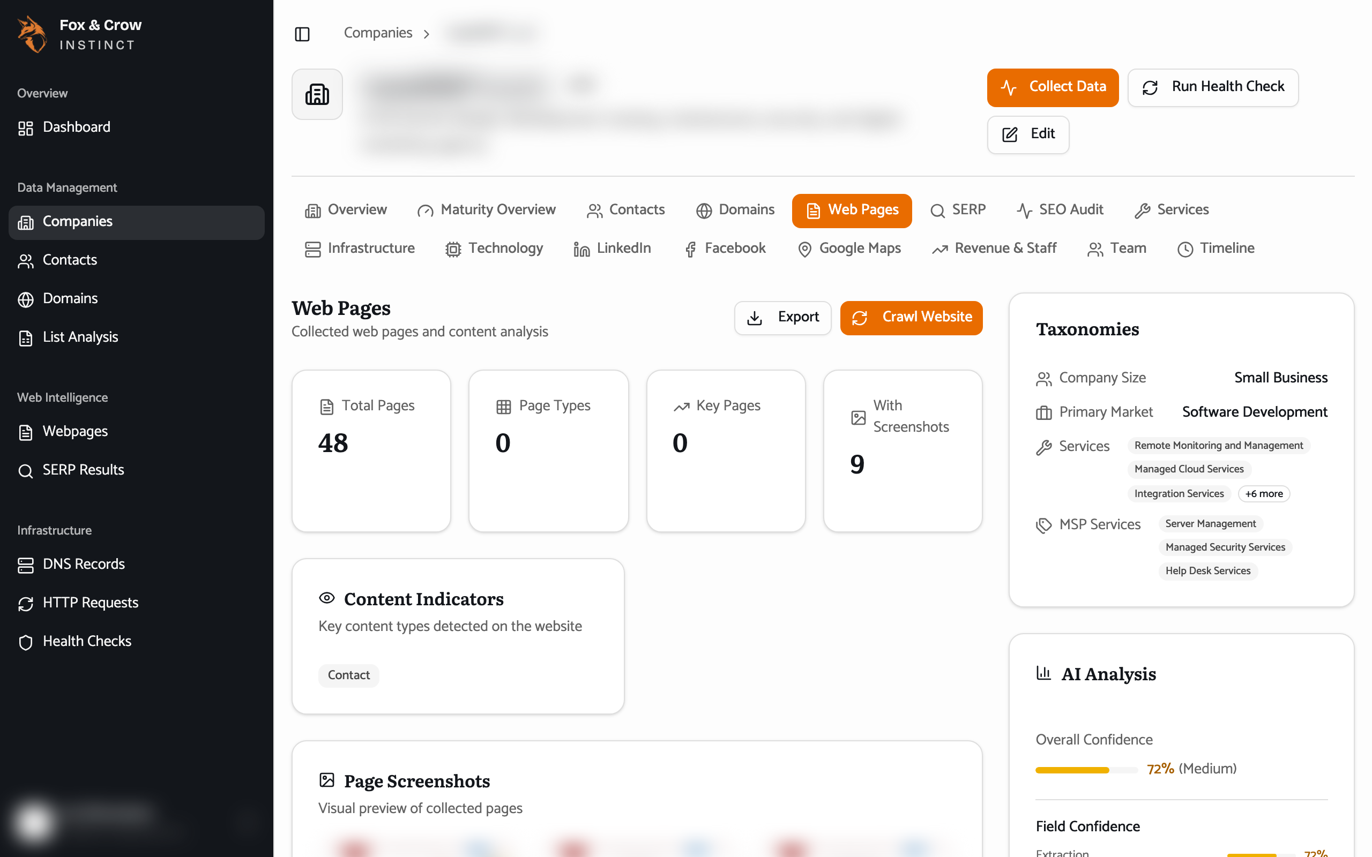Open Health Checks in the sidebar
Image resolution: width=1372 pixels, height=857 pixels.
[x=136, y=642]
